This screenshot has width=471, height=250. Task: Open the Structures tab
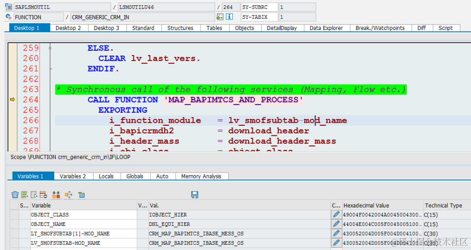point(180,28)
